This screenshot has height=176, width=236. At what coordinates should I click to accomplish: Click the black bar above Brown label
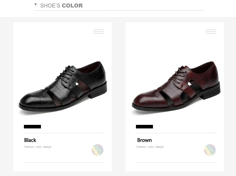(144, 127)
